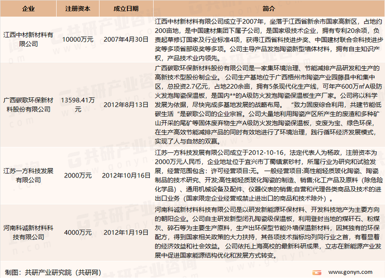Click the 制图：共研产业研究院 source caption
Image resolution: width=385 pixels, height=278 pixels.
pos(53,272)
